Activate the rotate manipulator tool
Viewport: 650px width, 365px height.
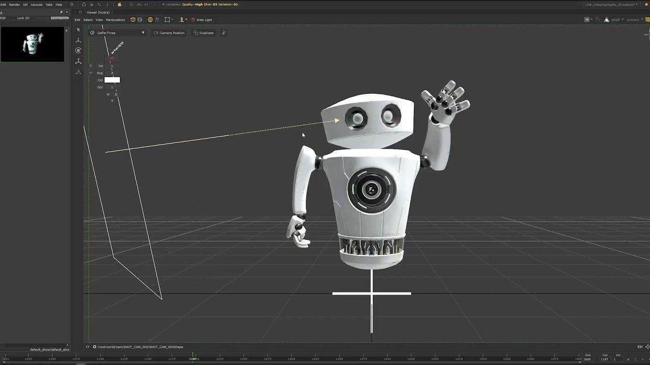tap(78, 51)
